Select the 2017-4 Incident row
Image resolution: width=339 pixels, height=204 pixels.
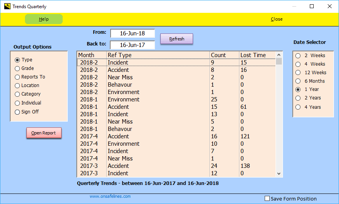[176, 151]
